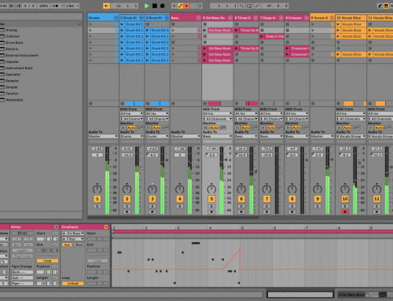
Task: Select the Analog instrument in browser
Action: (x=11, y=30)
